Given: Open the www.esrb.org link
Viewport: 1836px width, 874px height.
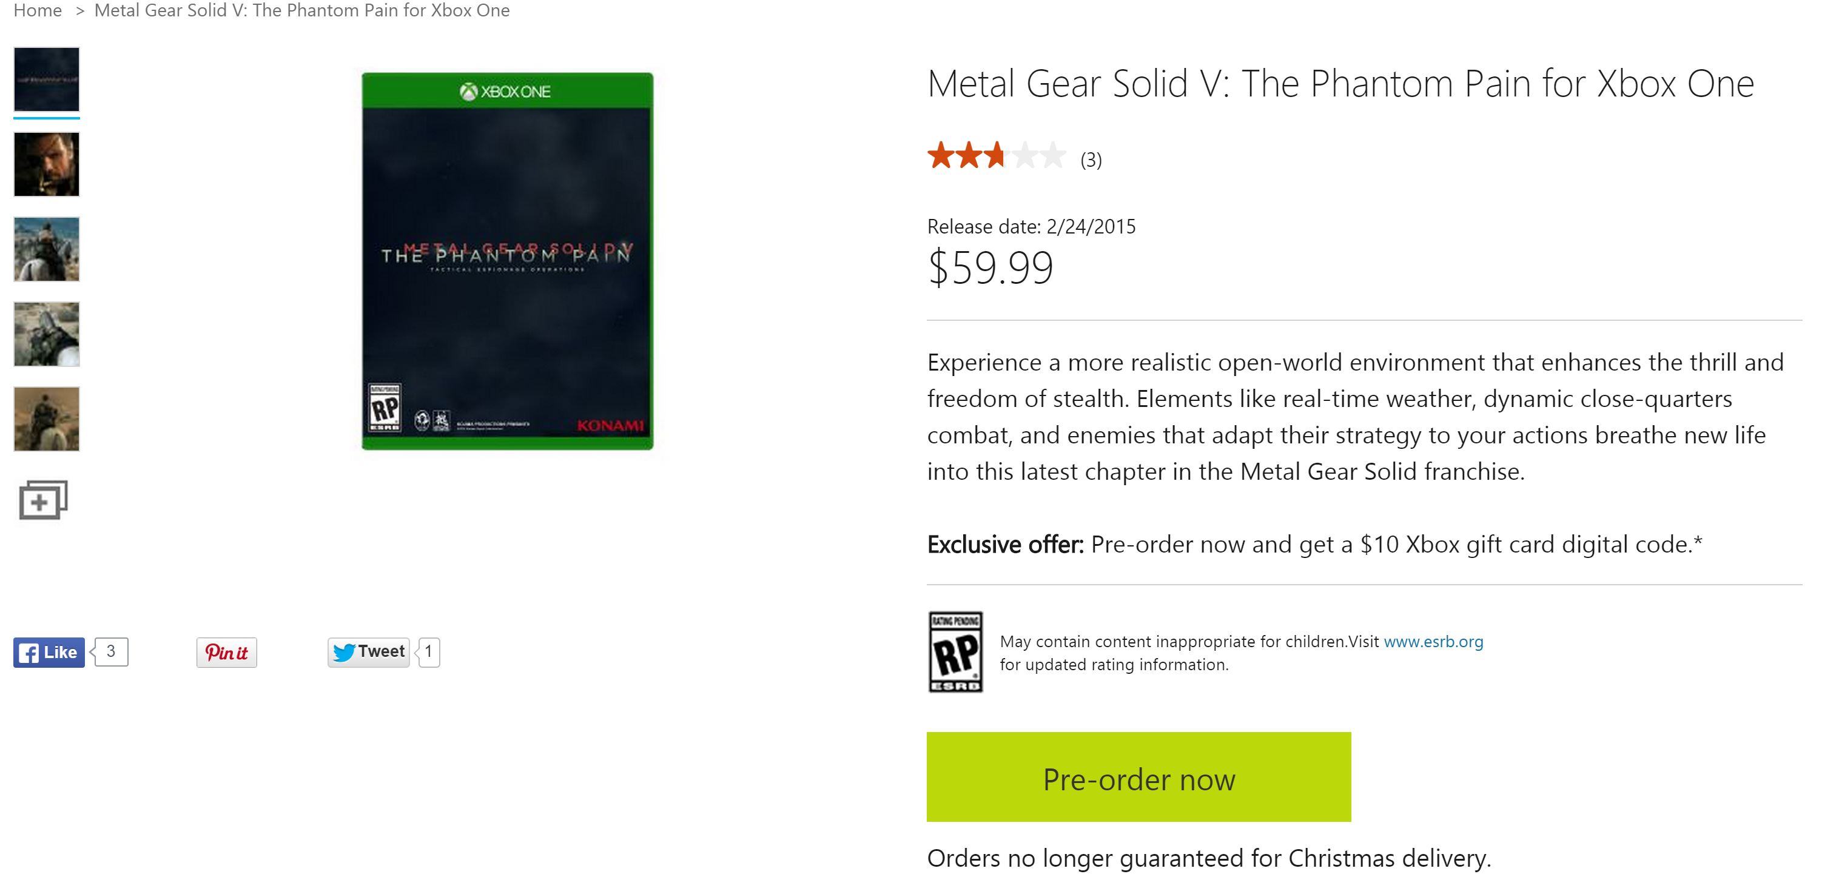Looking at the screenshot, I should click(1433, 642).
